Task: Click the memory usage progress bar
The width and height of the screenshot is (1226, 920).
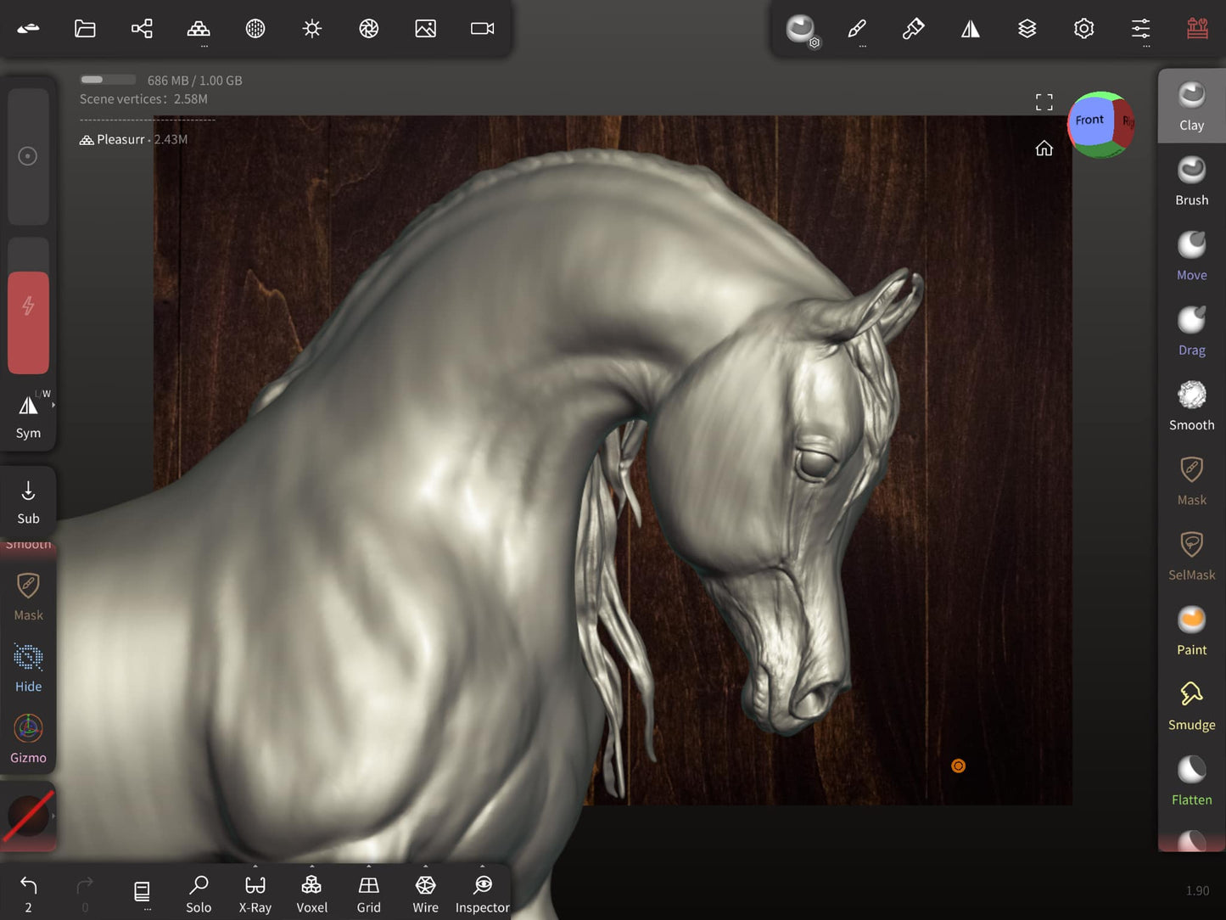Action: pos(108,80)
